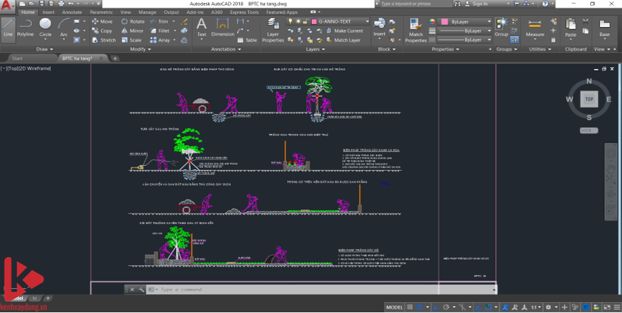
Task: Switch to the Annotate ribbon tab
Action: pyautogui.click(x=72, y=12)
